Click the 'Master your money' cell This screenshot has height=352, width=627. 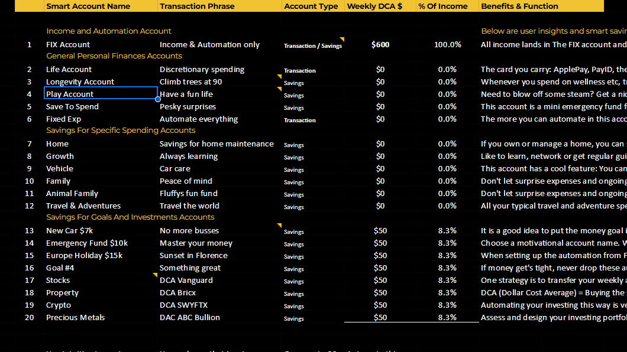(219, 243)
